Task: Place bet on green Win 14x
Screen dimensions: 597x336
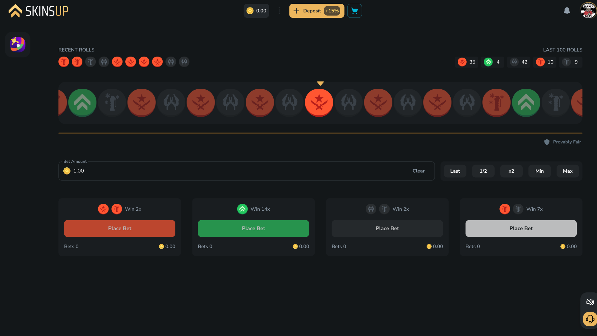Action: [x=253, y=228]
